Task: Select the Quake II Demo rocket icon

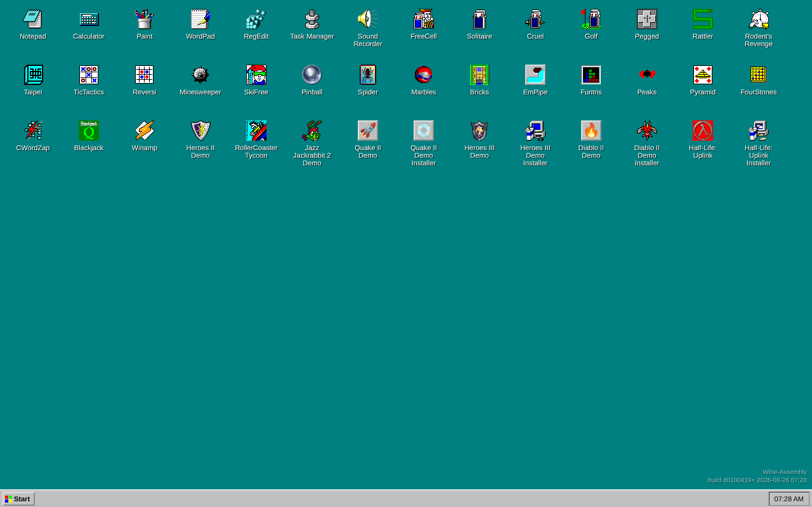Action: [x=368, y=131]
